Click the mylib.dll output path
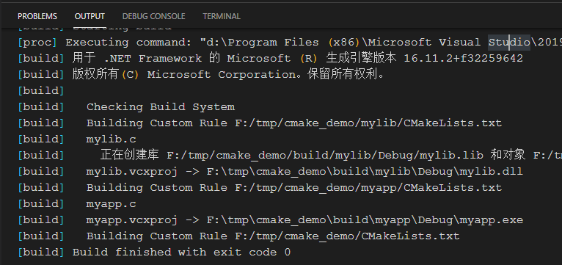Image resolution: width=562 pixels, height=265 pixels. tap(365, 172)
